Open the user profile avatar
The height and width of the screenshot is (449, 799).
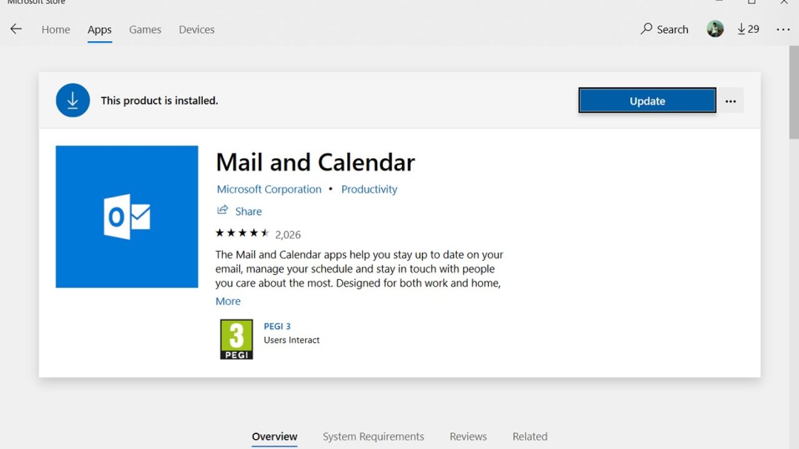(x=715, y=29)
